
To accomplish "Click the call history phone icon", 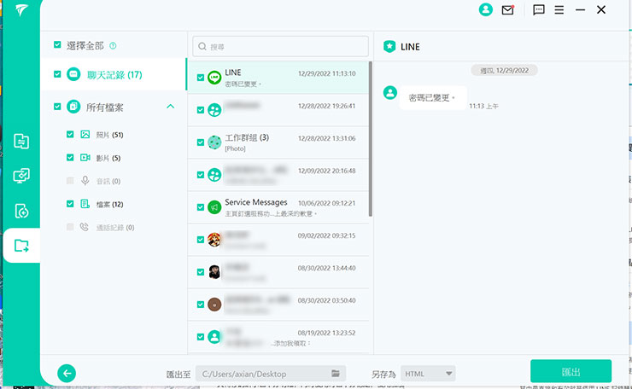I will 85,227.
